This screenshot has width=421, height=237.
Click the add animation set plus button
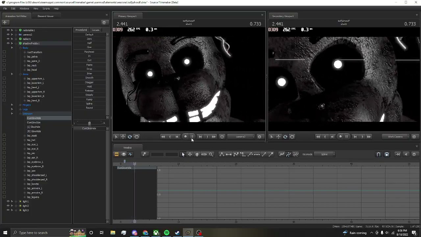5,23
